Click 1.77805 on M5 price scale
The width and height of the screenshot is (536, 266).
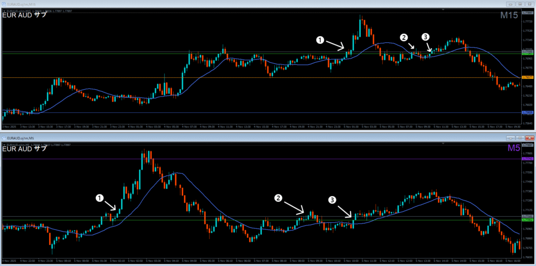[x=527, y=154]
